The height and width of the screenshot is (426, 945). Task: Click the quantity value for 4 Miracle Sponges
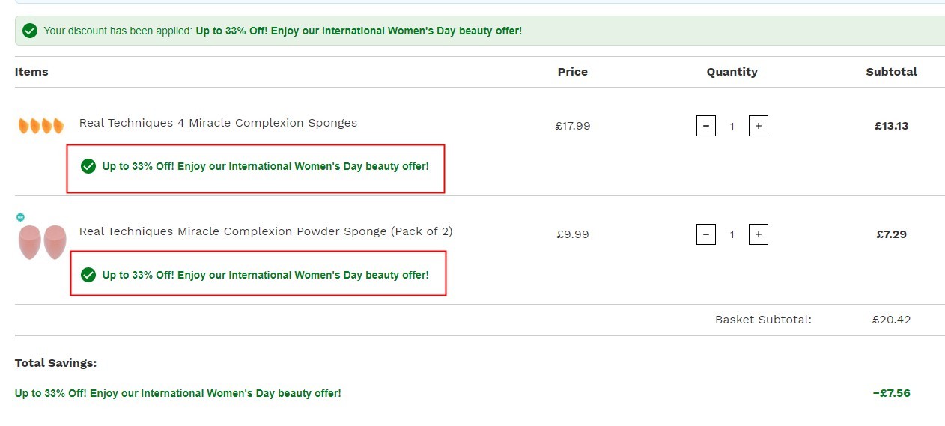coord(732,127)
